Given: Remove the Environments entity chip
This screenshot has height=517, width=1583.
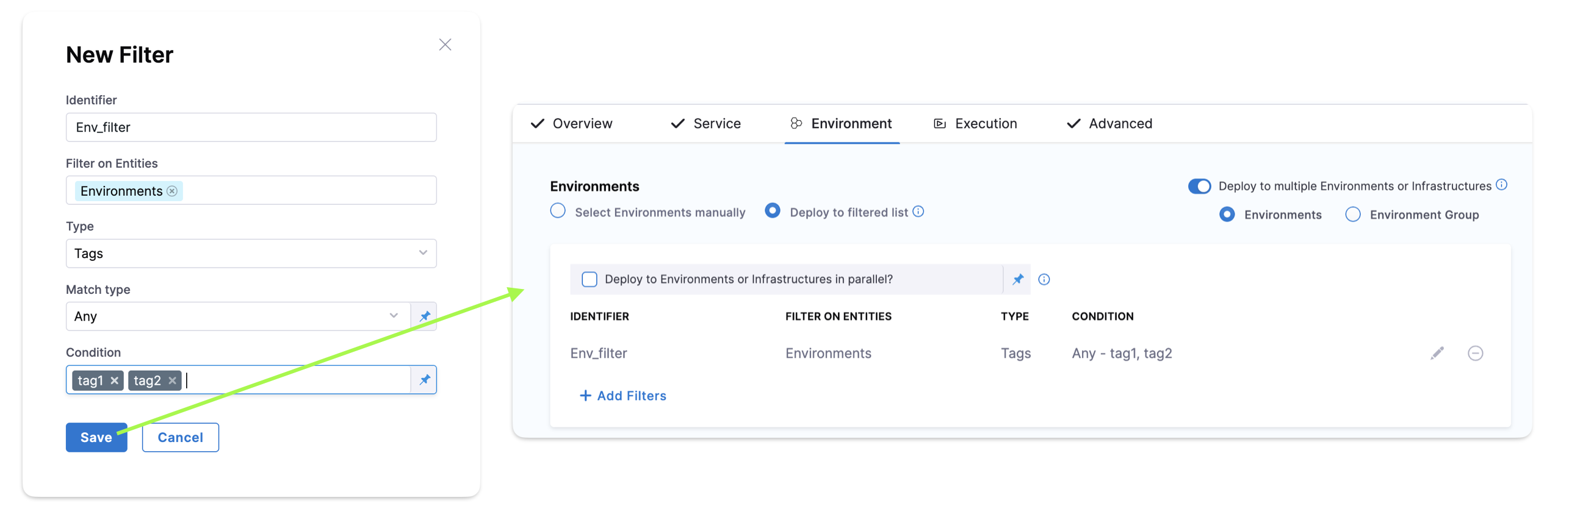Looking at the screenshot, I should [173, 191].
